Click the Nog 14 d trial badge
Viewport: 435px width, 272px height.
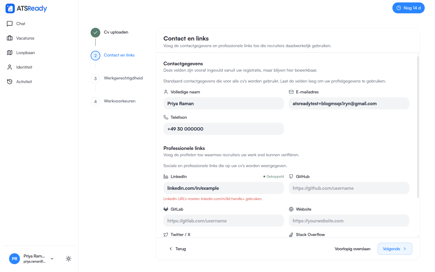coord(408,8)
